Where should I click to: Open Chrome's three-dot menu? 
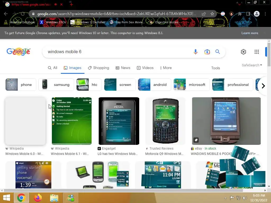265,14
